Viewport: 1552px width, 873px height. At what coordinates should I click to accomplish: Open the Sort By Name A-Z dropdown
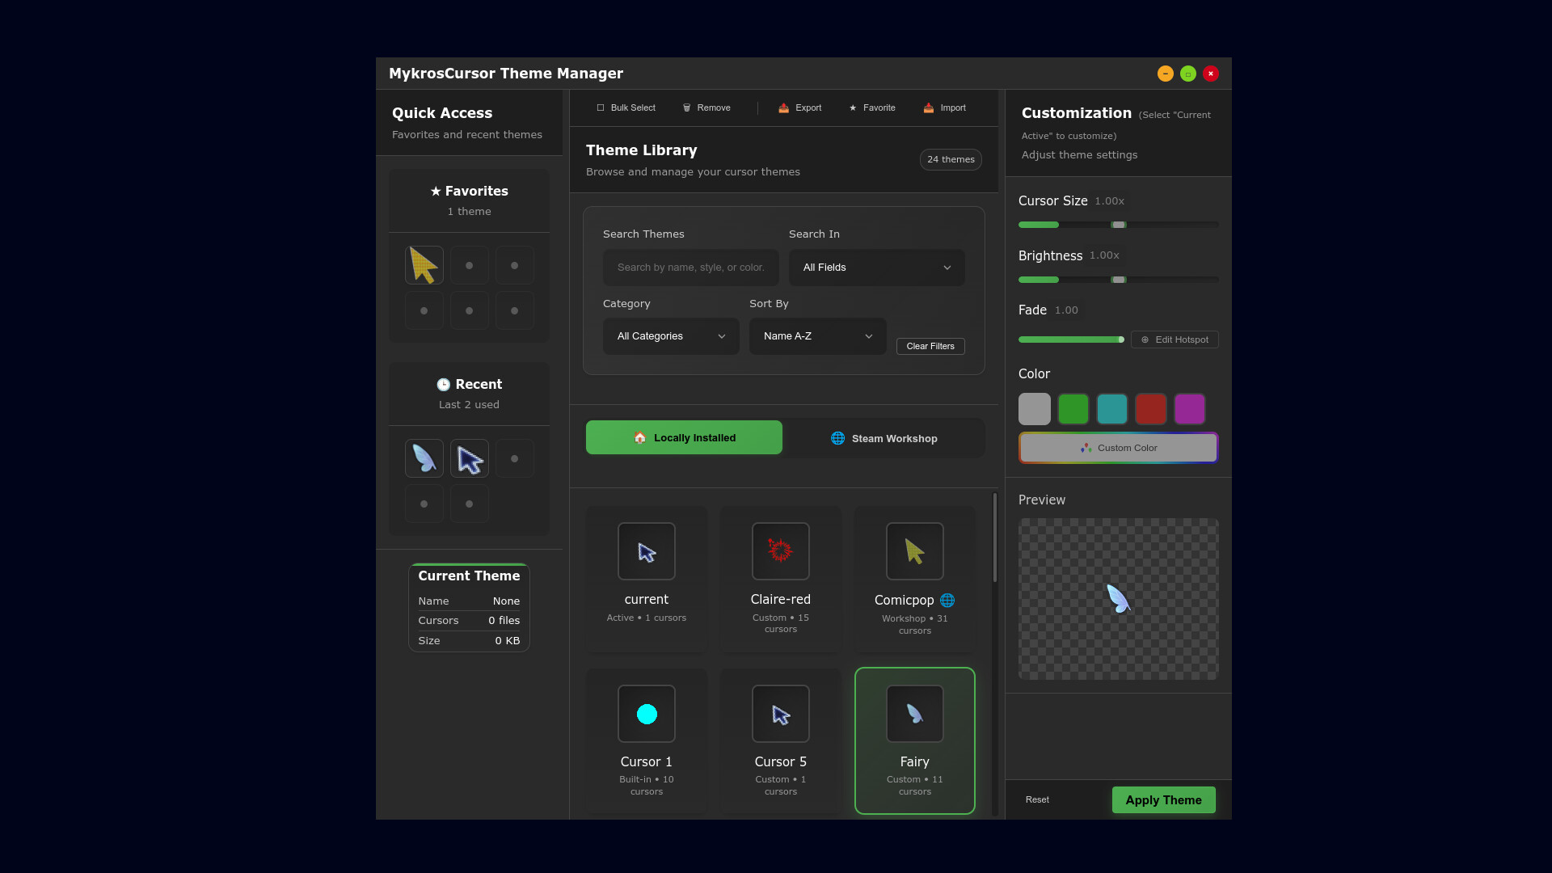(817, 335)
